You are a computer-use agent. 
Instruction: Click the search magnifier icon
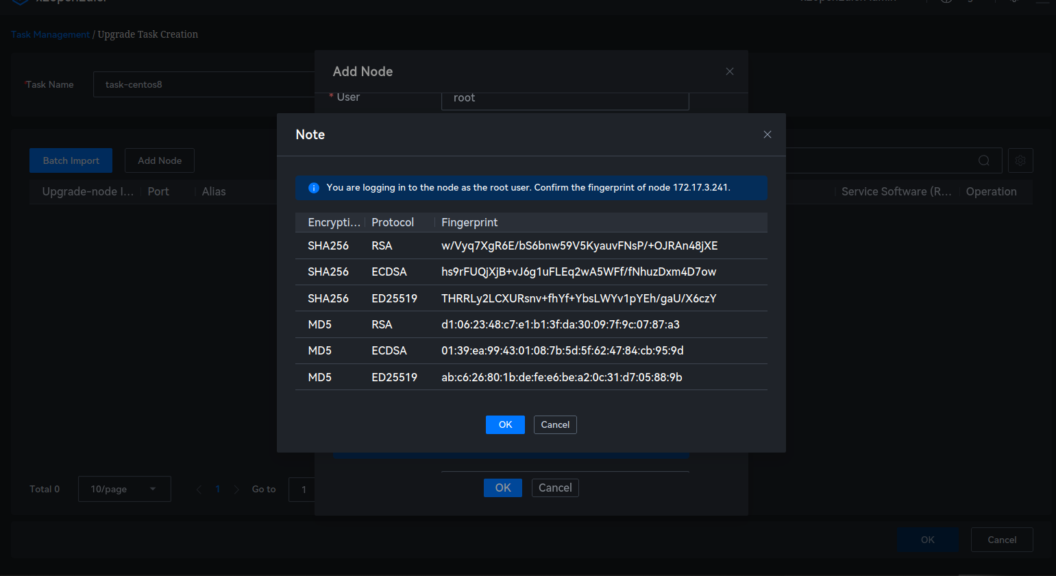click(x=983, y=160)
